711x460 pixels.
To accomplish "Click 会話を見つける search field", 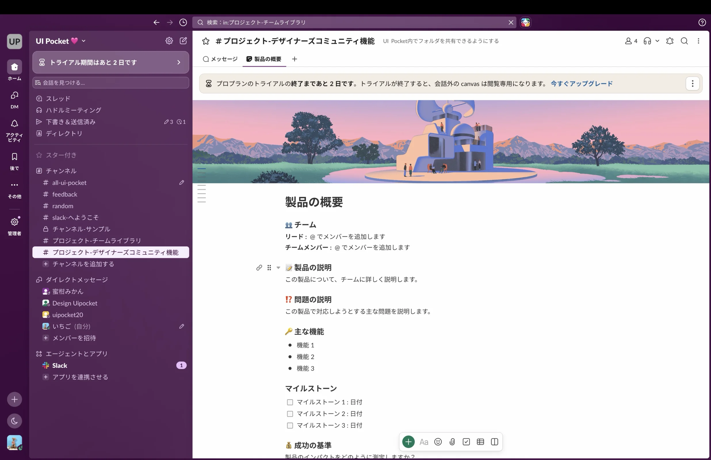I will click(110, 83).
